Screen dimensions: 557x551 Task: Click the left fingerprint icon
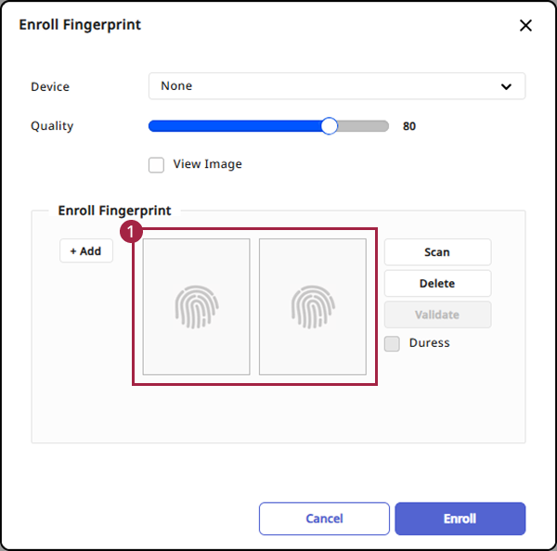196,307
